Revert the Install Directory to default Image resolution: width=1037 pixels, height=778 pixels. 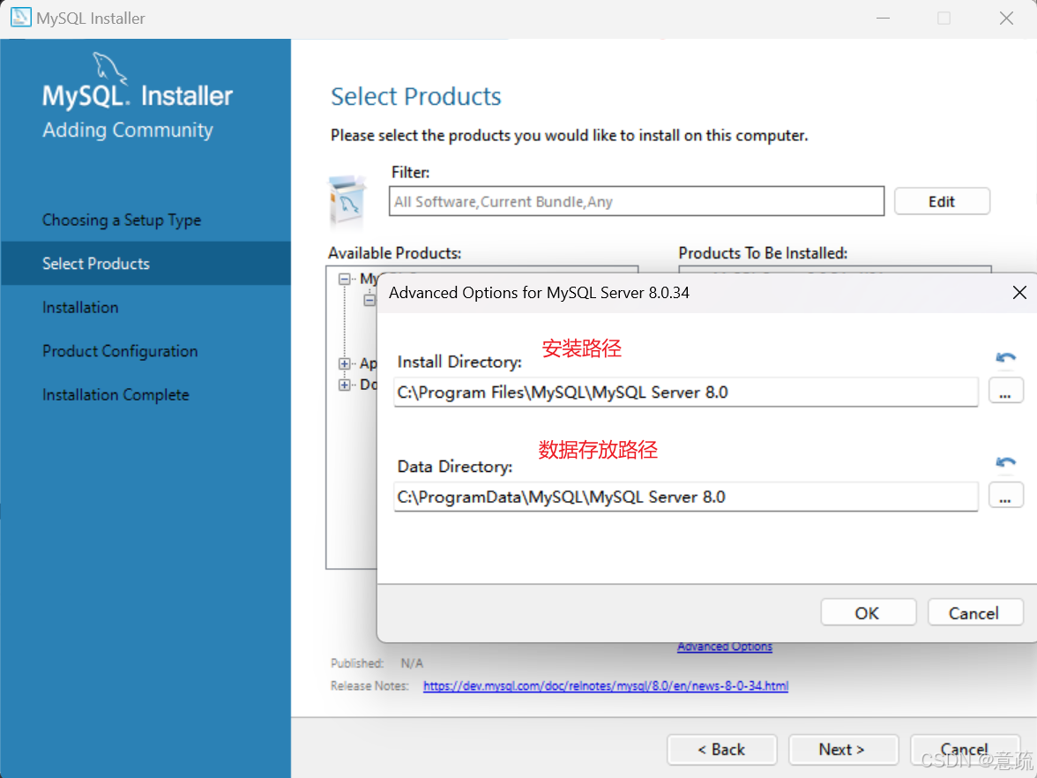1005,358
